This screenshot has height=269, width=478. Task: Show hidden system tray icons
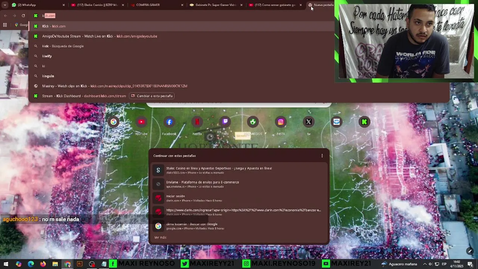click(425, 264)
